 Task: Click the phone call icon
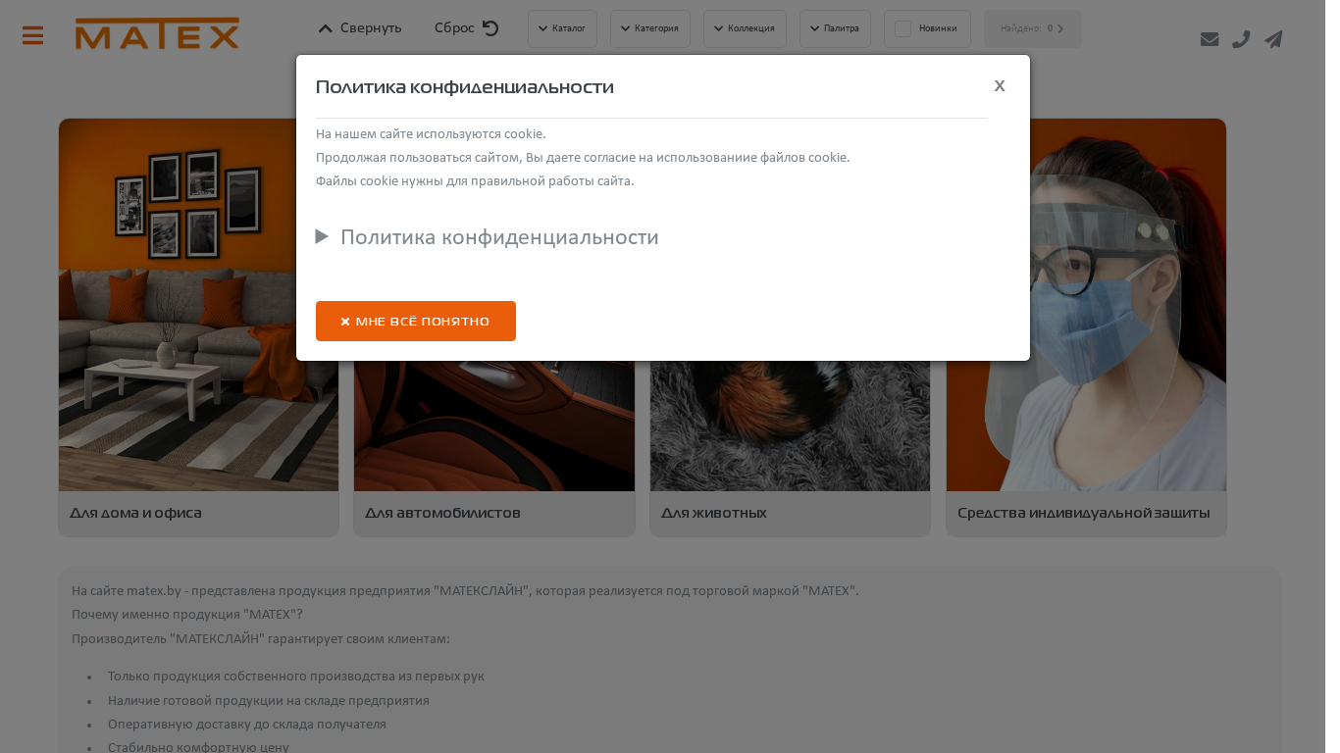[1241, 39]
